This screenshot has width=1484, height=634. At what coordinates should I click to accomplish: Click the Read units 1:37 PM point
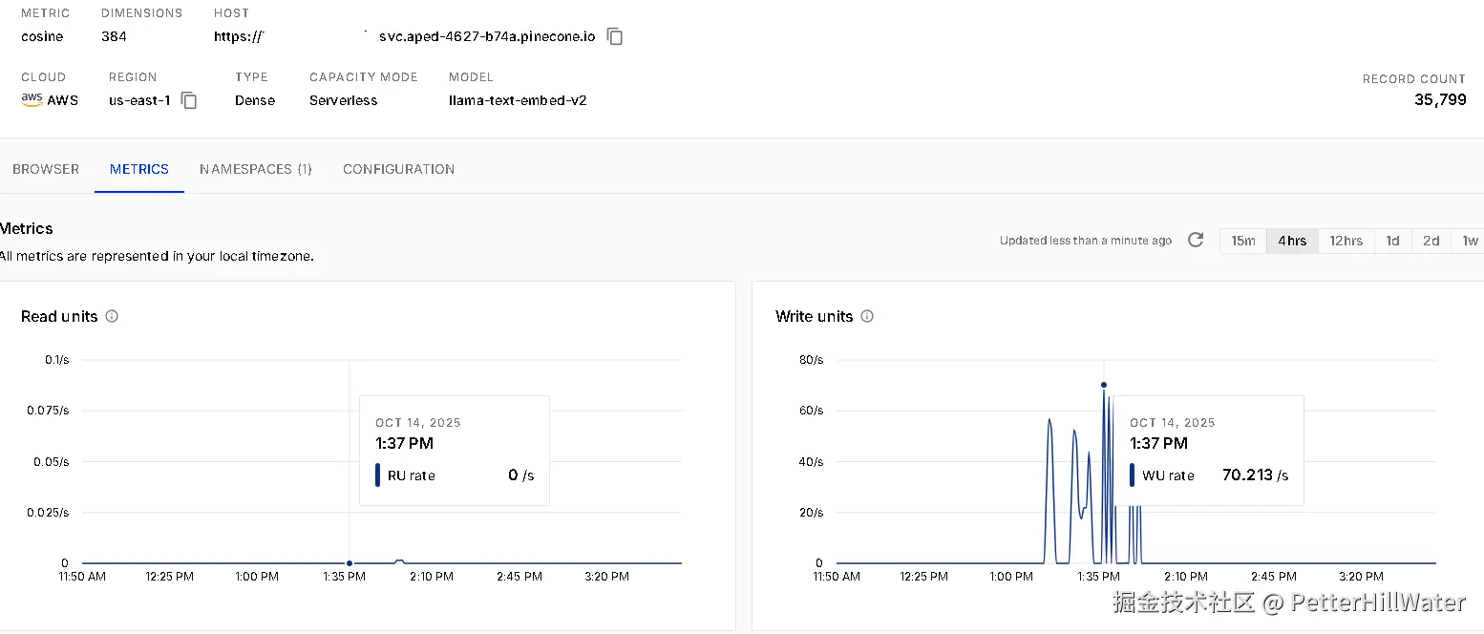coord(350,563)
